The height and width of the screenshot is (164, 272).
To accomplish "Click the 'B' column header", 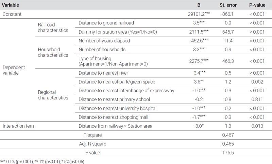I will tap(199, 5).
